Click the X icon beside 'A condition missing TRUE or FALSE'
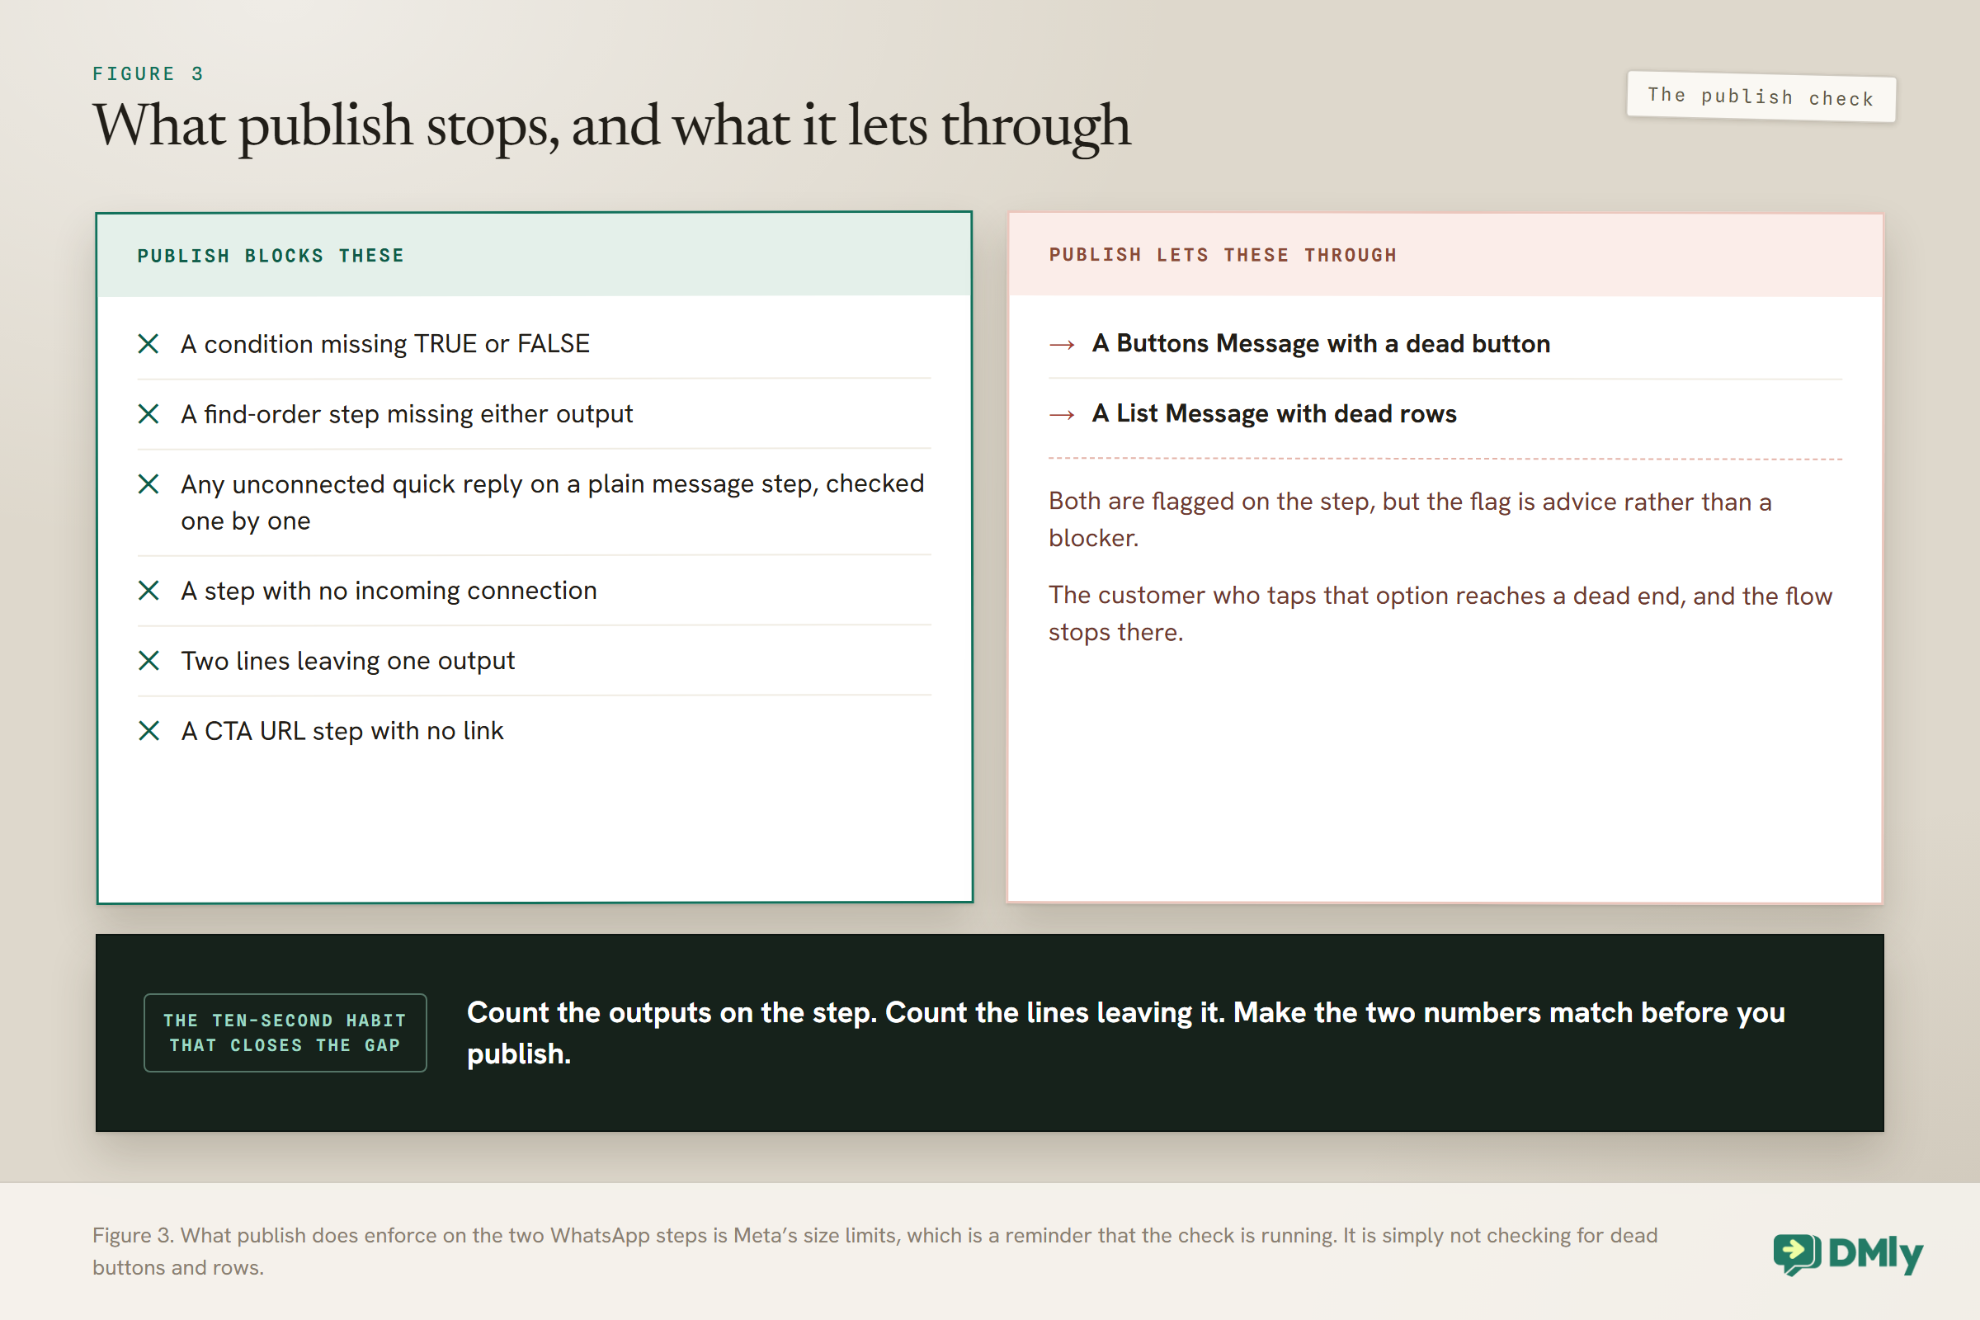 (148, 343)
